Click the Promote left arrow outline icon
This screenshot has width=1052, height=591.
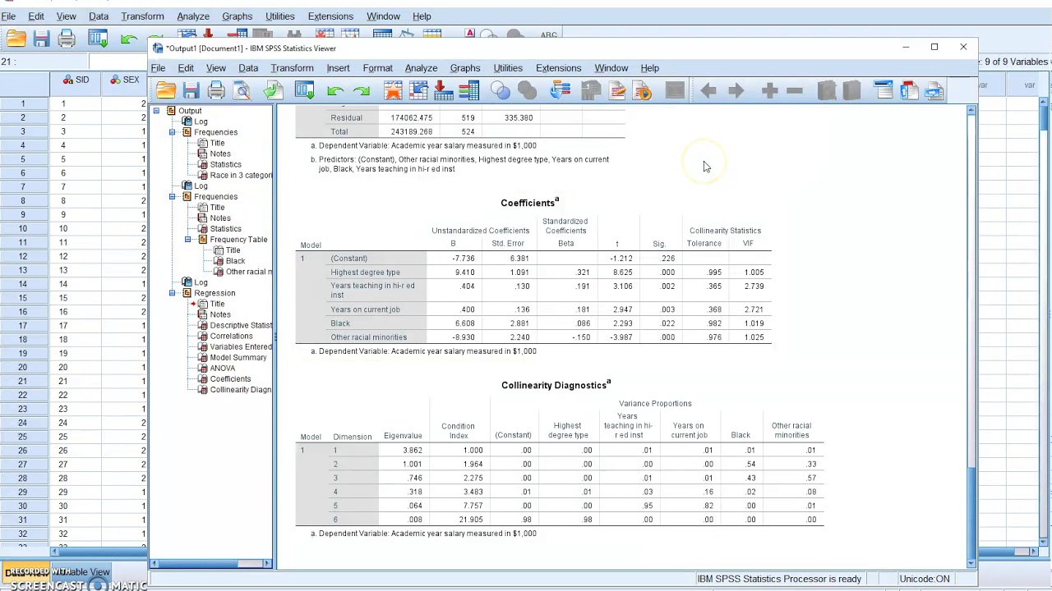708,91
